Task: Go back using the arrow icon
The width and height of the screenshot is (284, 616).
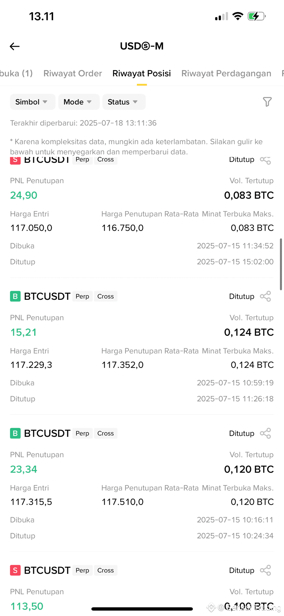Action: 15,46
